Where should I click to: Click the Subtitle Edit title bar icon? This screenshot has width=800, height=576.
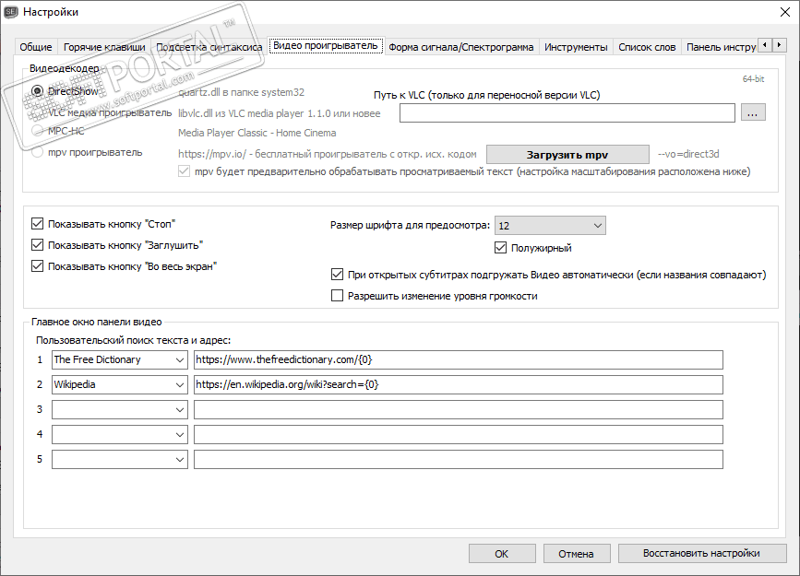pyautogui.click(x=11, y=12)
